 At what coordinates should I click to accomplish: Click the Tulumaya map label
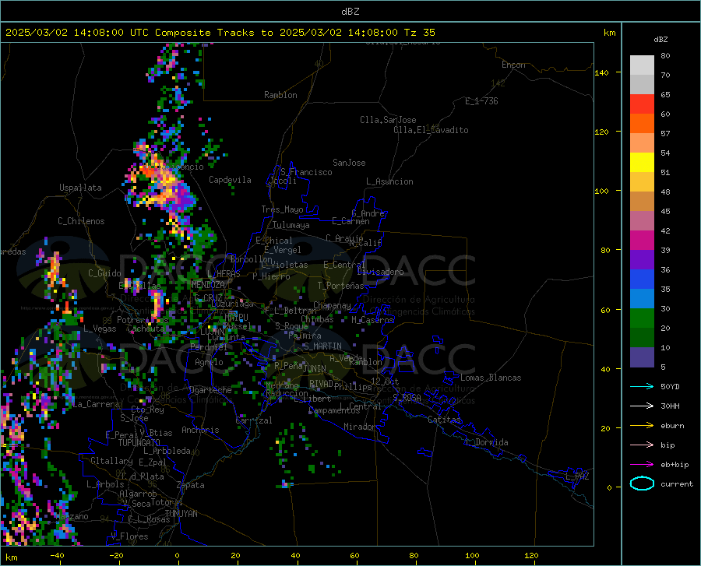pyautogui.click(x=291, y=225)
